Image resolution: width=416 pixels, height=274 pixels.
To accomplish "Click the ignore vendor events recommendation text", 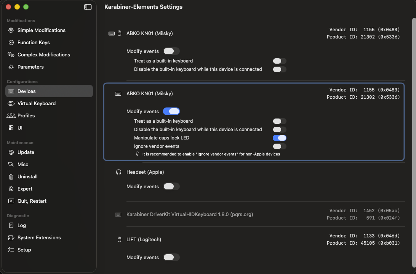I will (211, 154).
